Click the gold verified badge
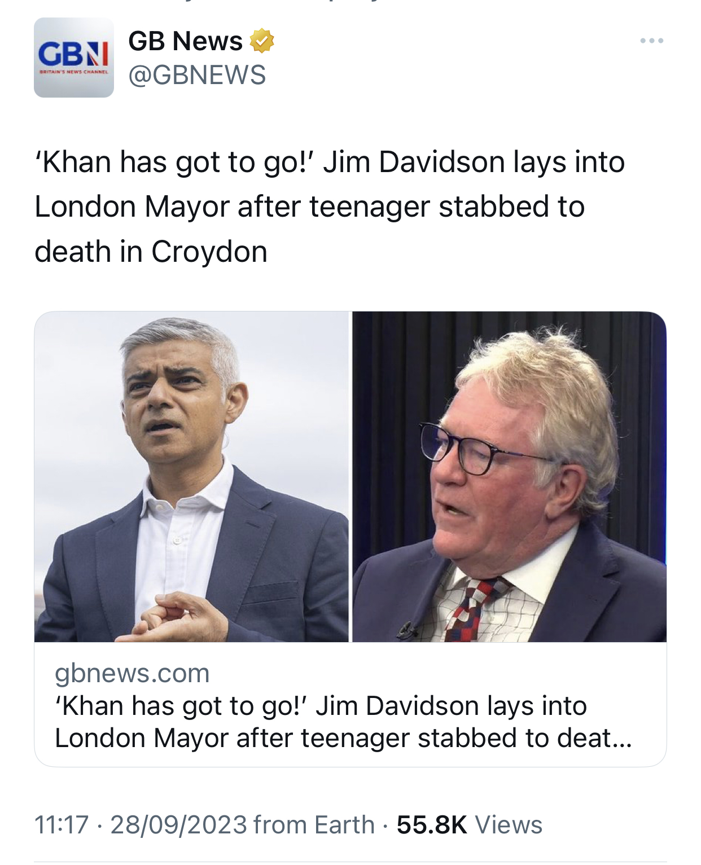The width and height of the screenshot is (701, 865). click(x=262, y=41)
